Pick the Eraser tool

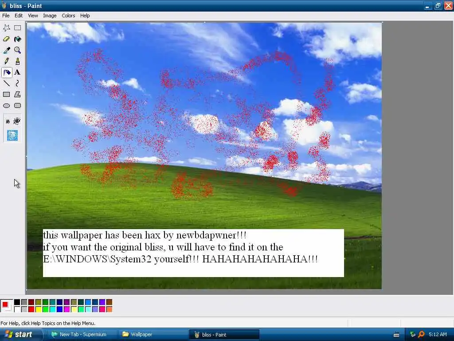coord(6,39)
